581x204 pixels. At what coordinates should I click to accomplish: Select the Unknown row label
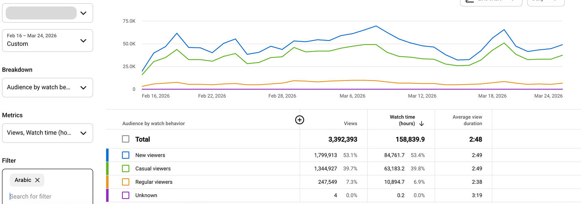click(146, 195)
